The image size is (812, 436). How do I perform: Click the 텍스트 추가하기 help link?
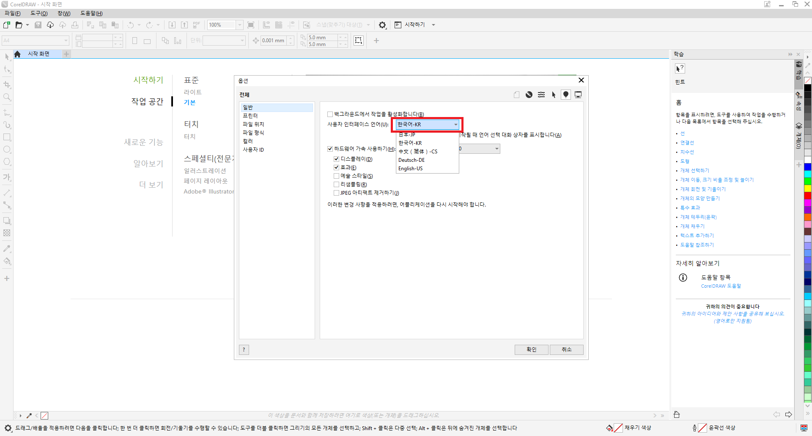pyautogui.click(x=697, y=236)
